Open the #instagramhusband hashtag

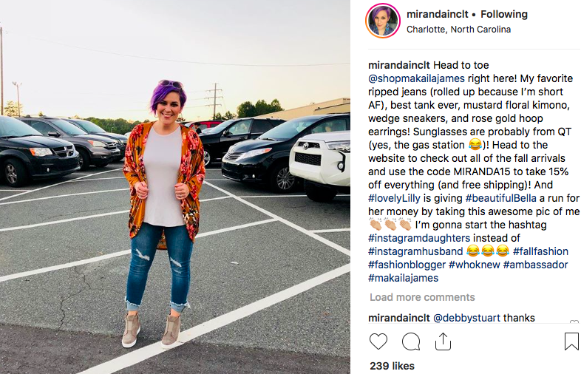[x=415, y=251]
